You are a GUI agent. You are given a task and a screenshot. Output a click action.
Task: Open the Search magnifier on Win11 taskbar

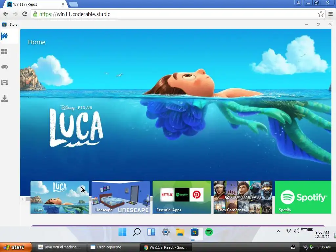pos(137,232)
